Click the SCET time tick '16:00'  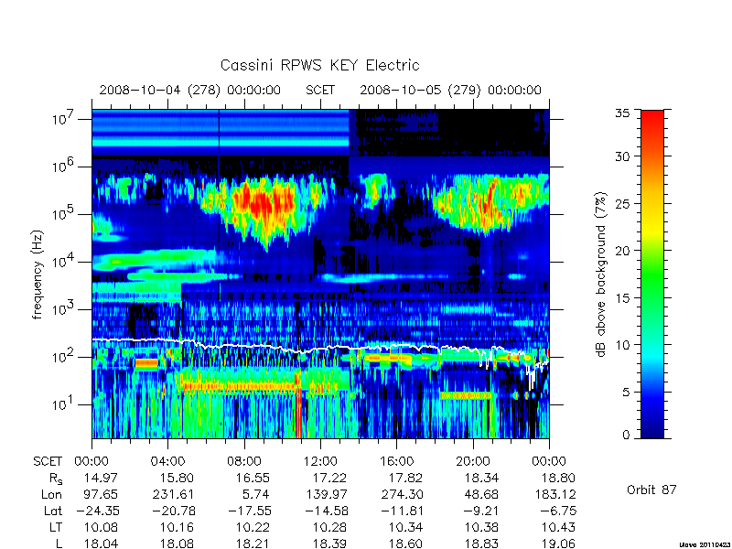click(396, 462)
